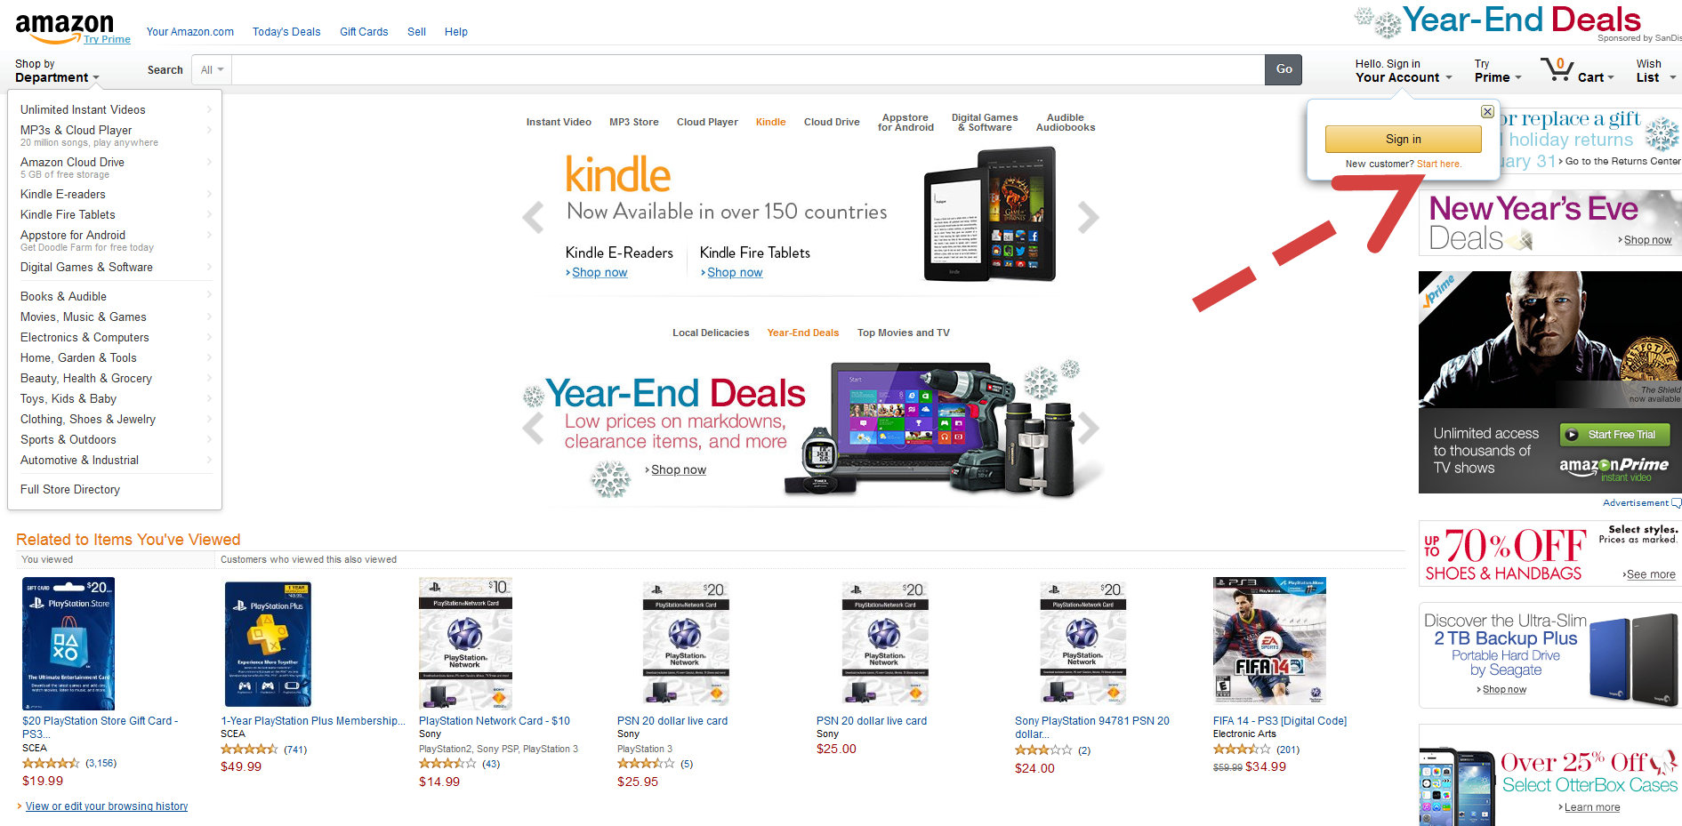Move the Year-End Deals carousel left
This screenshot has height=826, width=1682.
[533, 428]
